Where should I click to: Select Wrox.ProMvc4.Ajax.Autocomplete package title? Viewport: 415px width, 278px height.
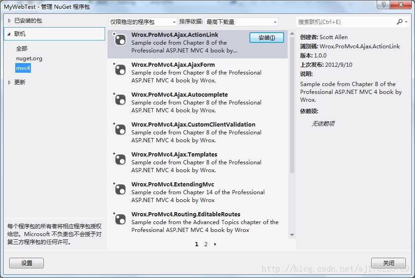[x=179, y=95]
